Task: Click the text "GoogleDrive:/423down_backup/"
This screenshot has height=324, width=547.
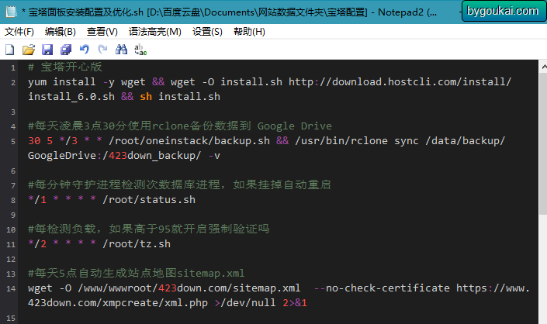Action: coord(114,155)
